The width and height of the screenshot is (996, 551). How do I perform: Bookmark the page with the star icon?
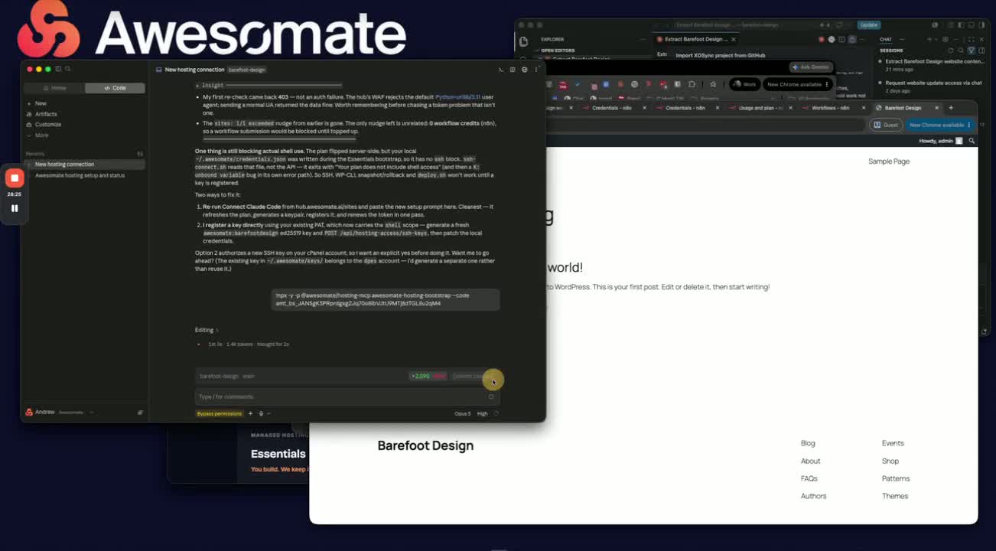(713, 84)
